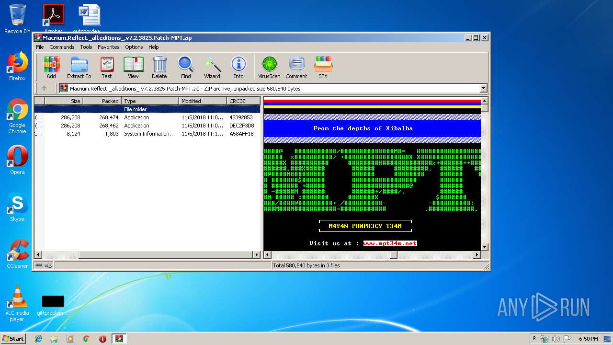The image size is (613, 345).
Task: Open the View file tool
Action: click(133, 67)
